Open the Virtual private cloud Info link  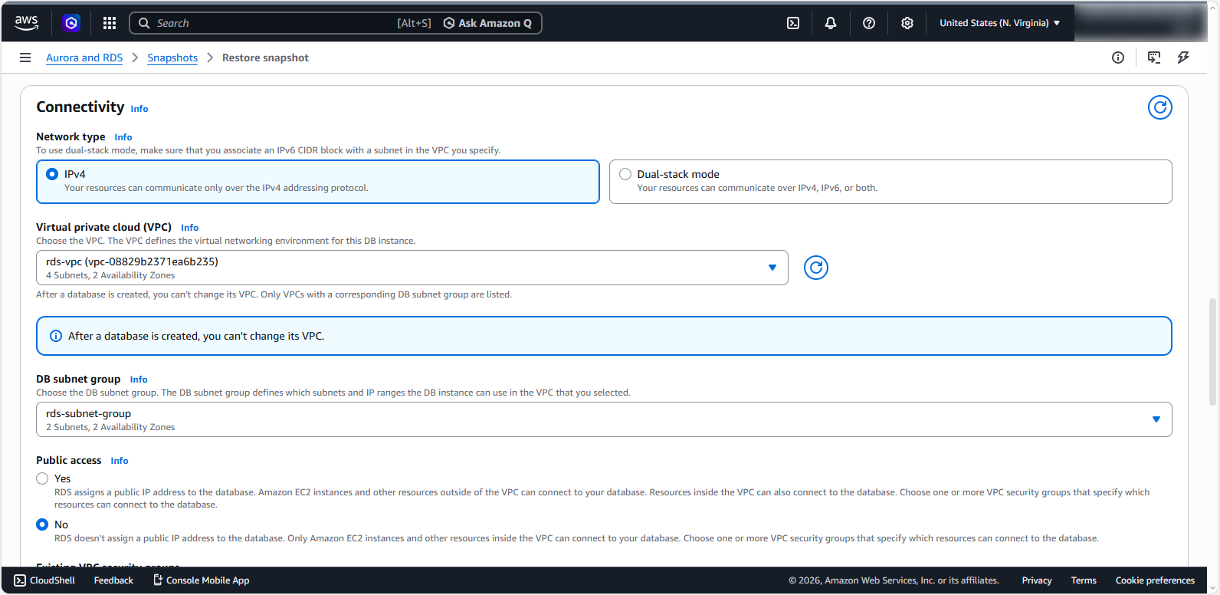click(190, 228)
